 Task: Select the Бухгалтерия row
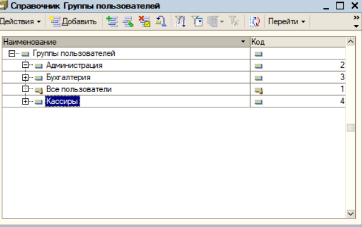click(x=174, y=77)
